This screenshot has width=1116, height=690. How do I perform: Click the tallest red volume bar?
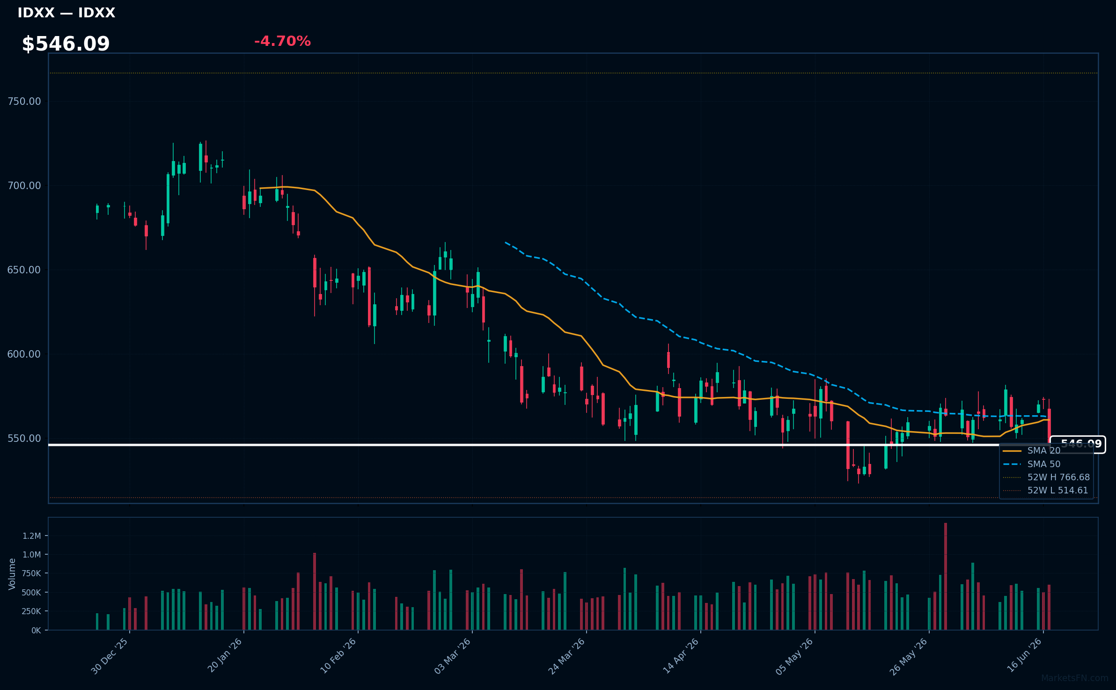(x=946, y=576)
